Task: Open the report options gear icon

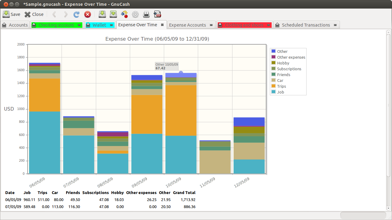Action: [135, 14]
